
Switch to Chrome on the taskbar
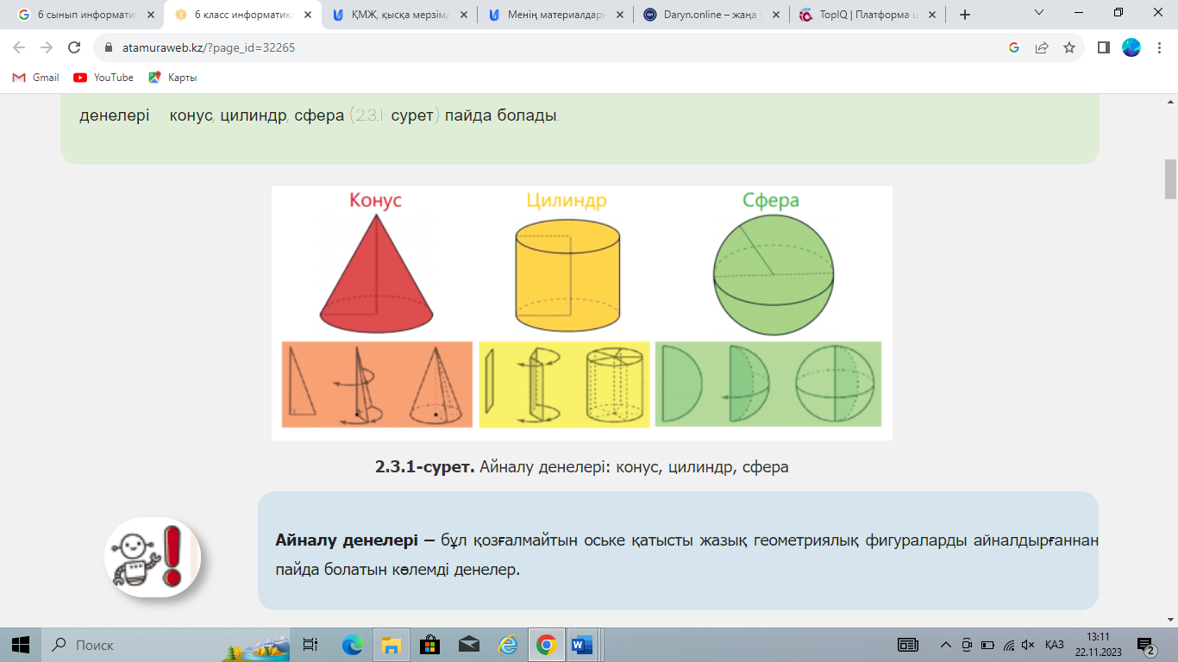(x=545, y=645)
